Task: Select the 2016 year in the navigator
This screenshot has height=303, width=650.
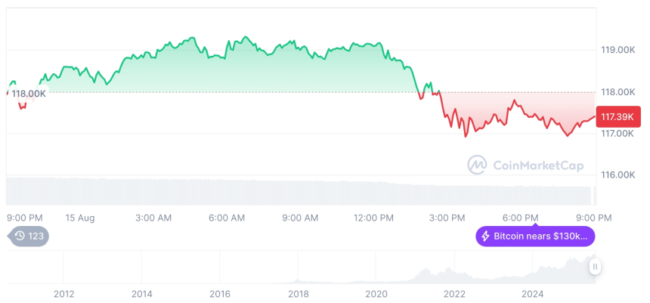Action: click(x=220, y=293)
